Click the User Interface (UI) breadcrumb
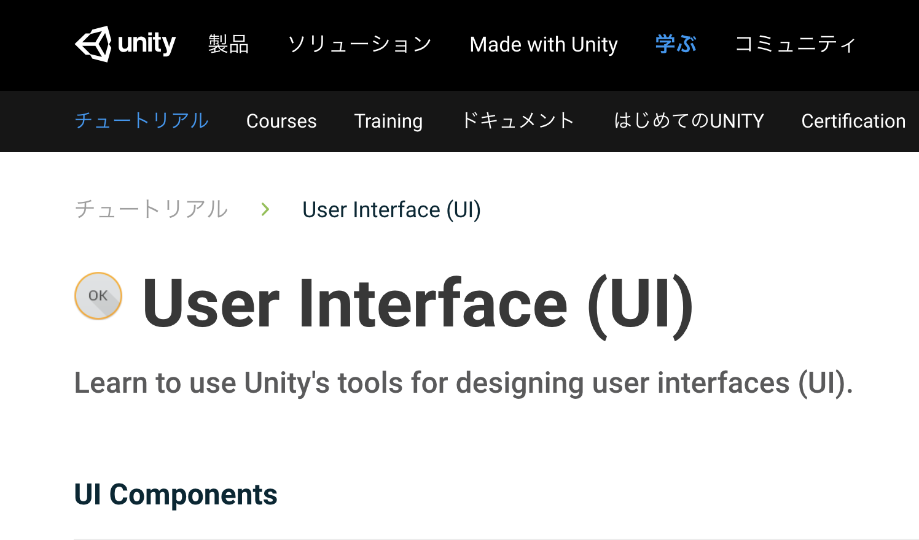The width and height of the screenshot is (919, 540). click(x=391, y=210)
